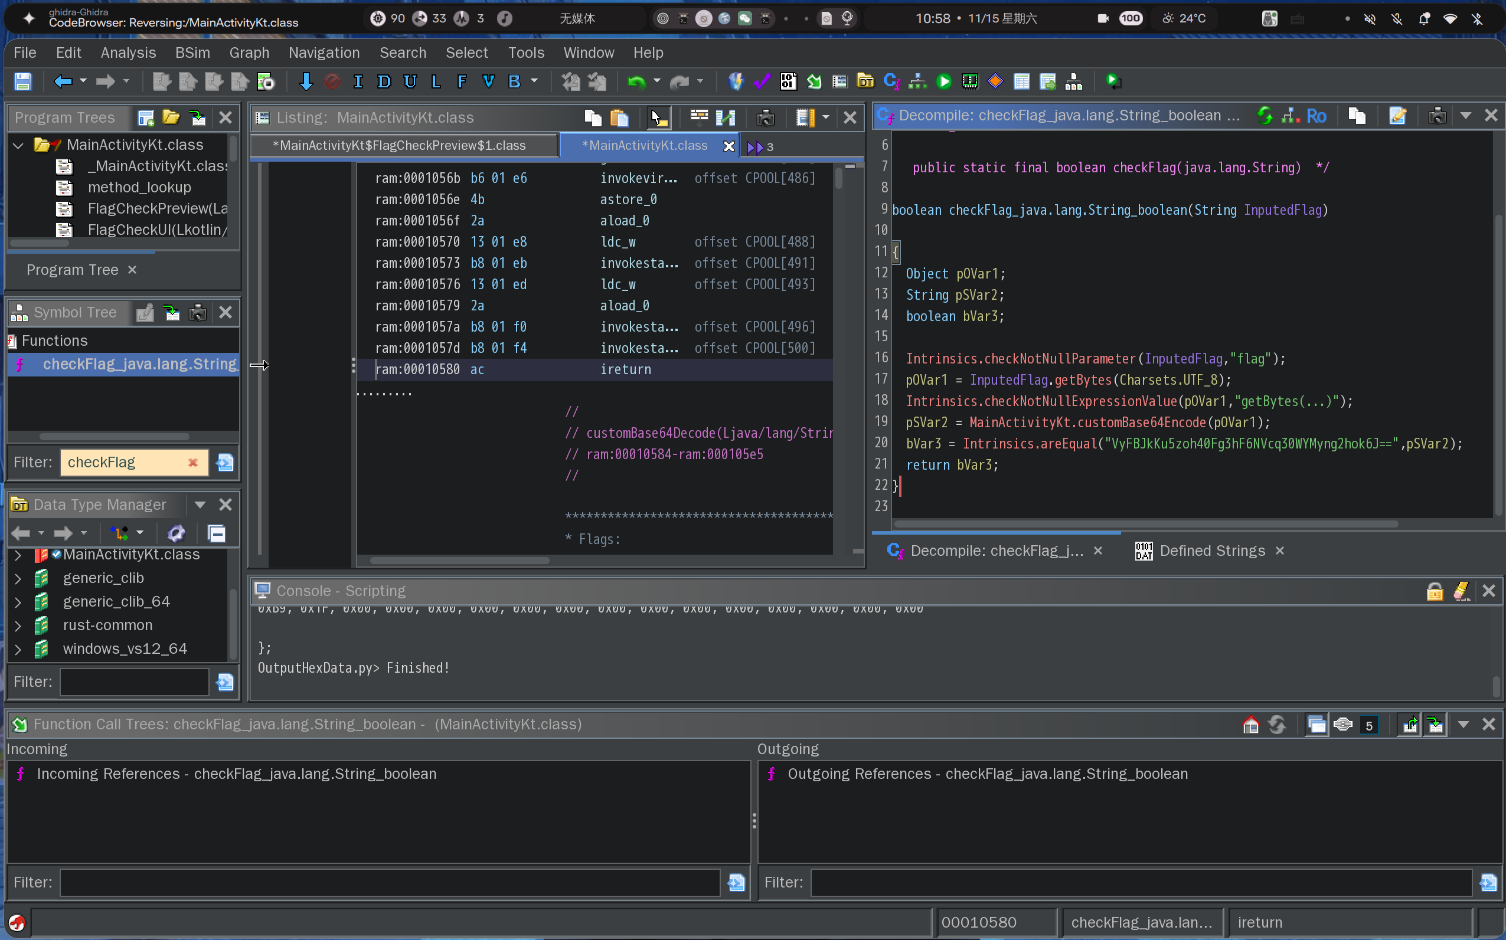Toggle Ro read-only button in Decompile panel
This screenshot has width=1506, height=940.
click(1316, 116)
